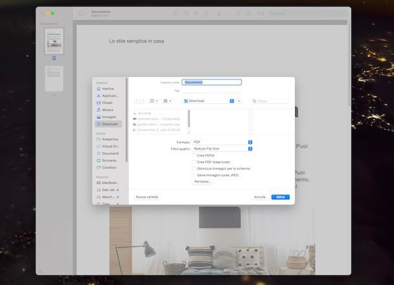The height and width of the screenshot is (285, 394).
Task: Open Condivisi folder in sidebar
Action: (x=108, y=168)
